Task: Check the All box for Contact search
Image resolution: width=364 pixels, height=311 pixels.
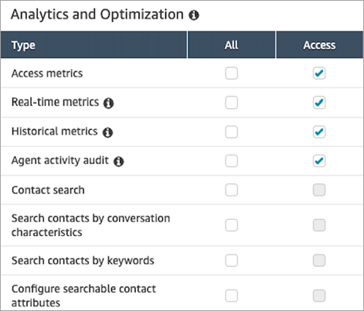Action: pyautogui.click(x=231, y=190)
